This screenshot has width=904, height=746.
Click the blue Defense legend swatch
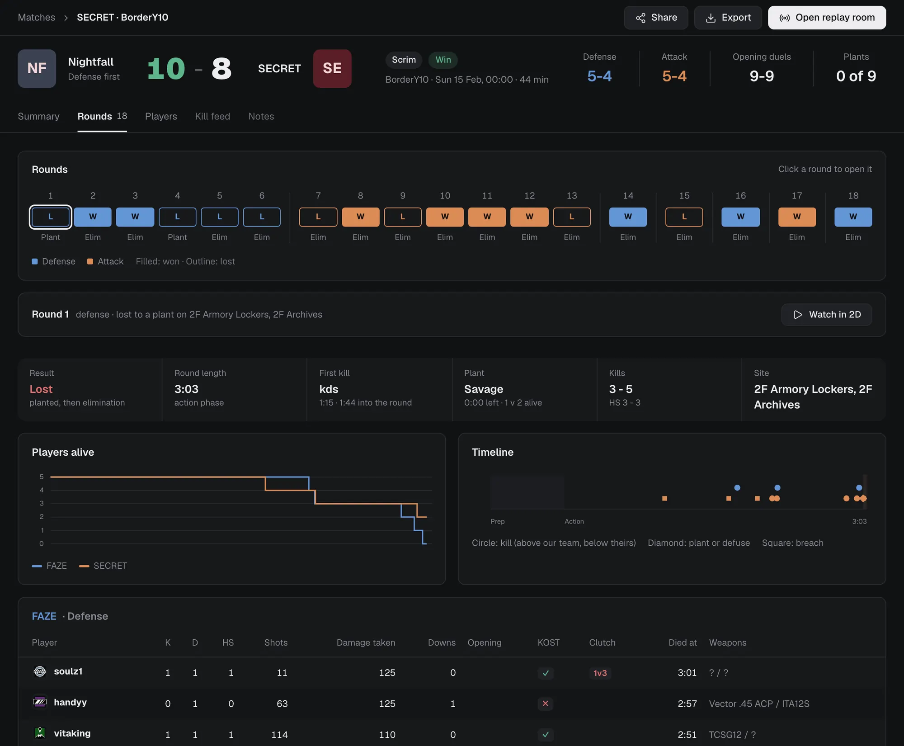click(35, 262)
